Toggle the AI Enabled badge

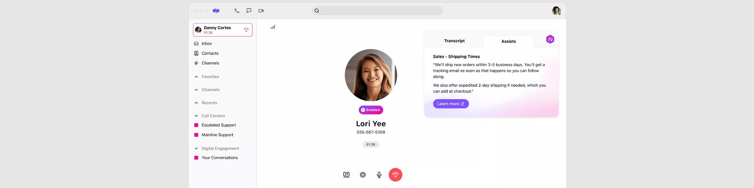click(x=371, y=110)
